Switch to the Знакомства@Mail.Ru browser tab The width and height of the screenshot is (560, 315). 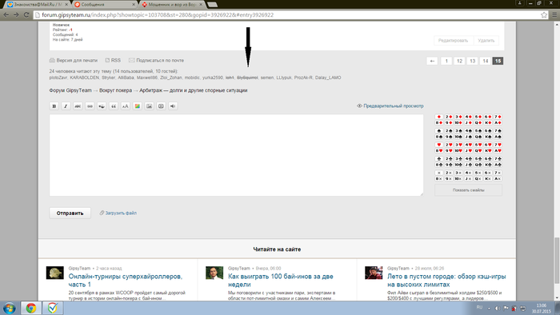click(x=38, y=5)
